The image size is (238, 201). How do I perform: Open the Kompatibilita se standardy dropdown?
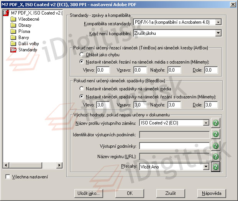(218, 22)
